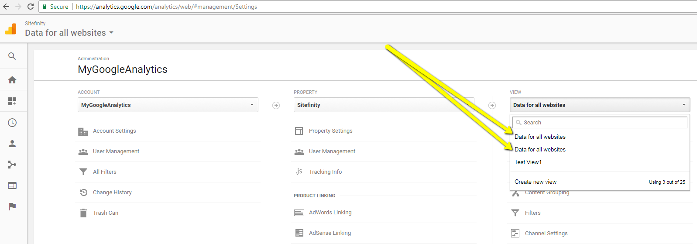Open AdWords Linking link

[330, 213]
